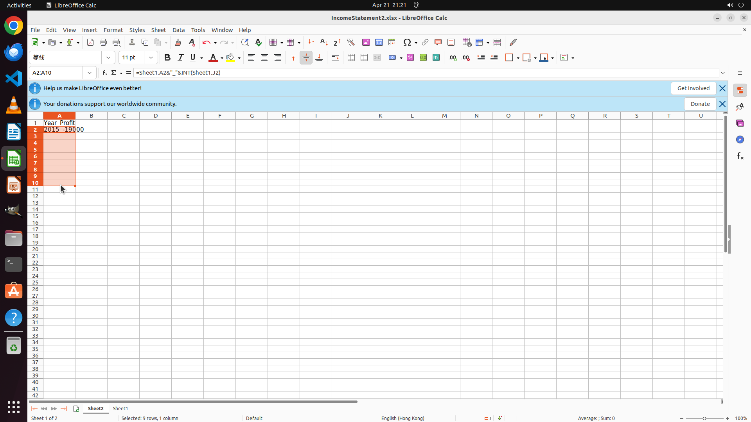Toggle Bold formatting
This screenshot has height=422, width=751.
pyautogui.click(x=167, y=58)
